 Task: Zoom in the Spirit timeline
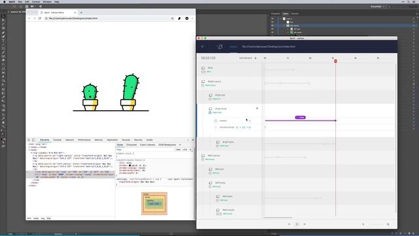click(388, 224)
